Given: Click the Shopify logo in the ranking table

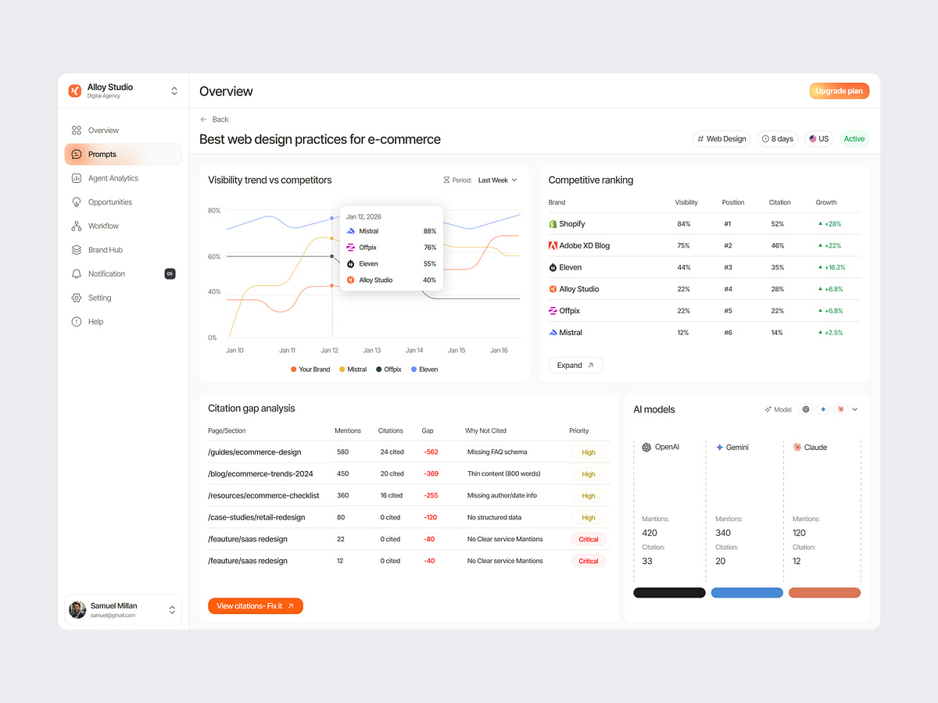Looking at the screenshot, I should pyautogui.click(x=553, y=224).
